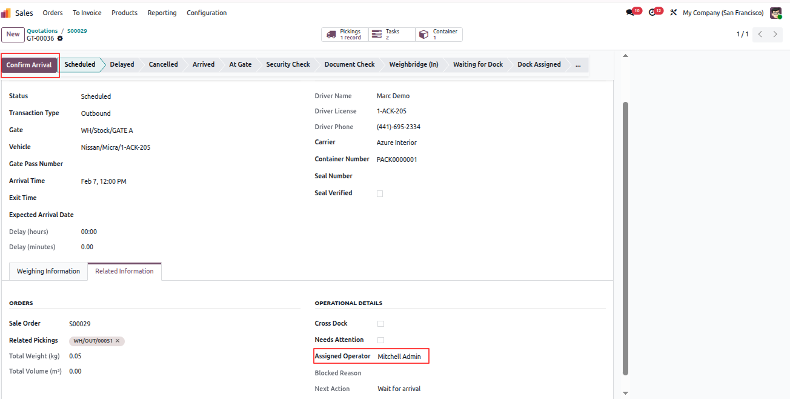Click the gear icon beside GT-00036

click(x=60, y=39)
